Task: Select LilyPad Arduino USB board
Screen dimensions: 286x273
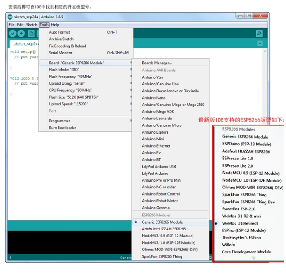Action: [170, 166]
